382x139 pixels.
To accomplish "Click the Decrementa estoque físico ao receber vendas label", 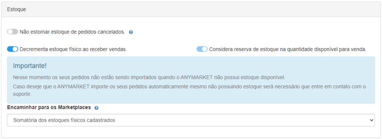I will [x=73, y=49].
